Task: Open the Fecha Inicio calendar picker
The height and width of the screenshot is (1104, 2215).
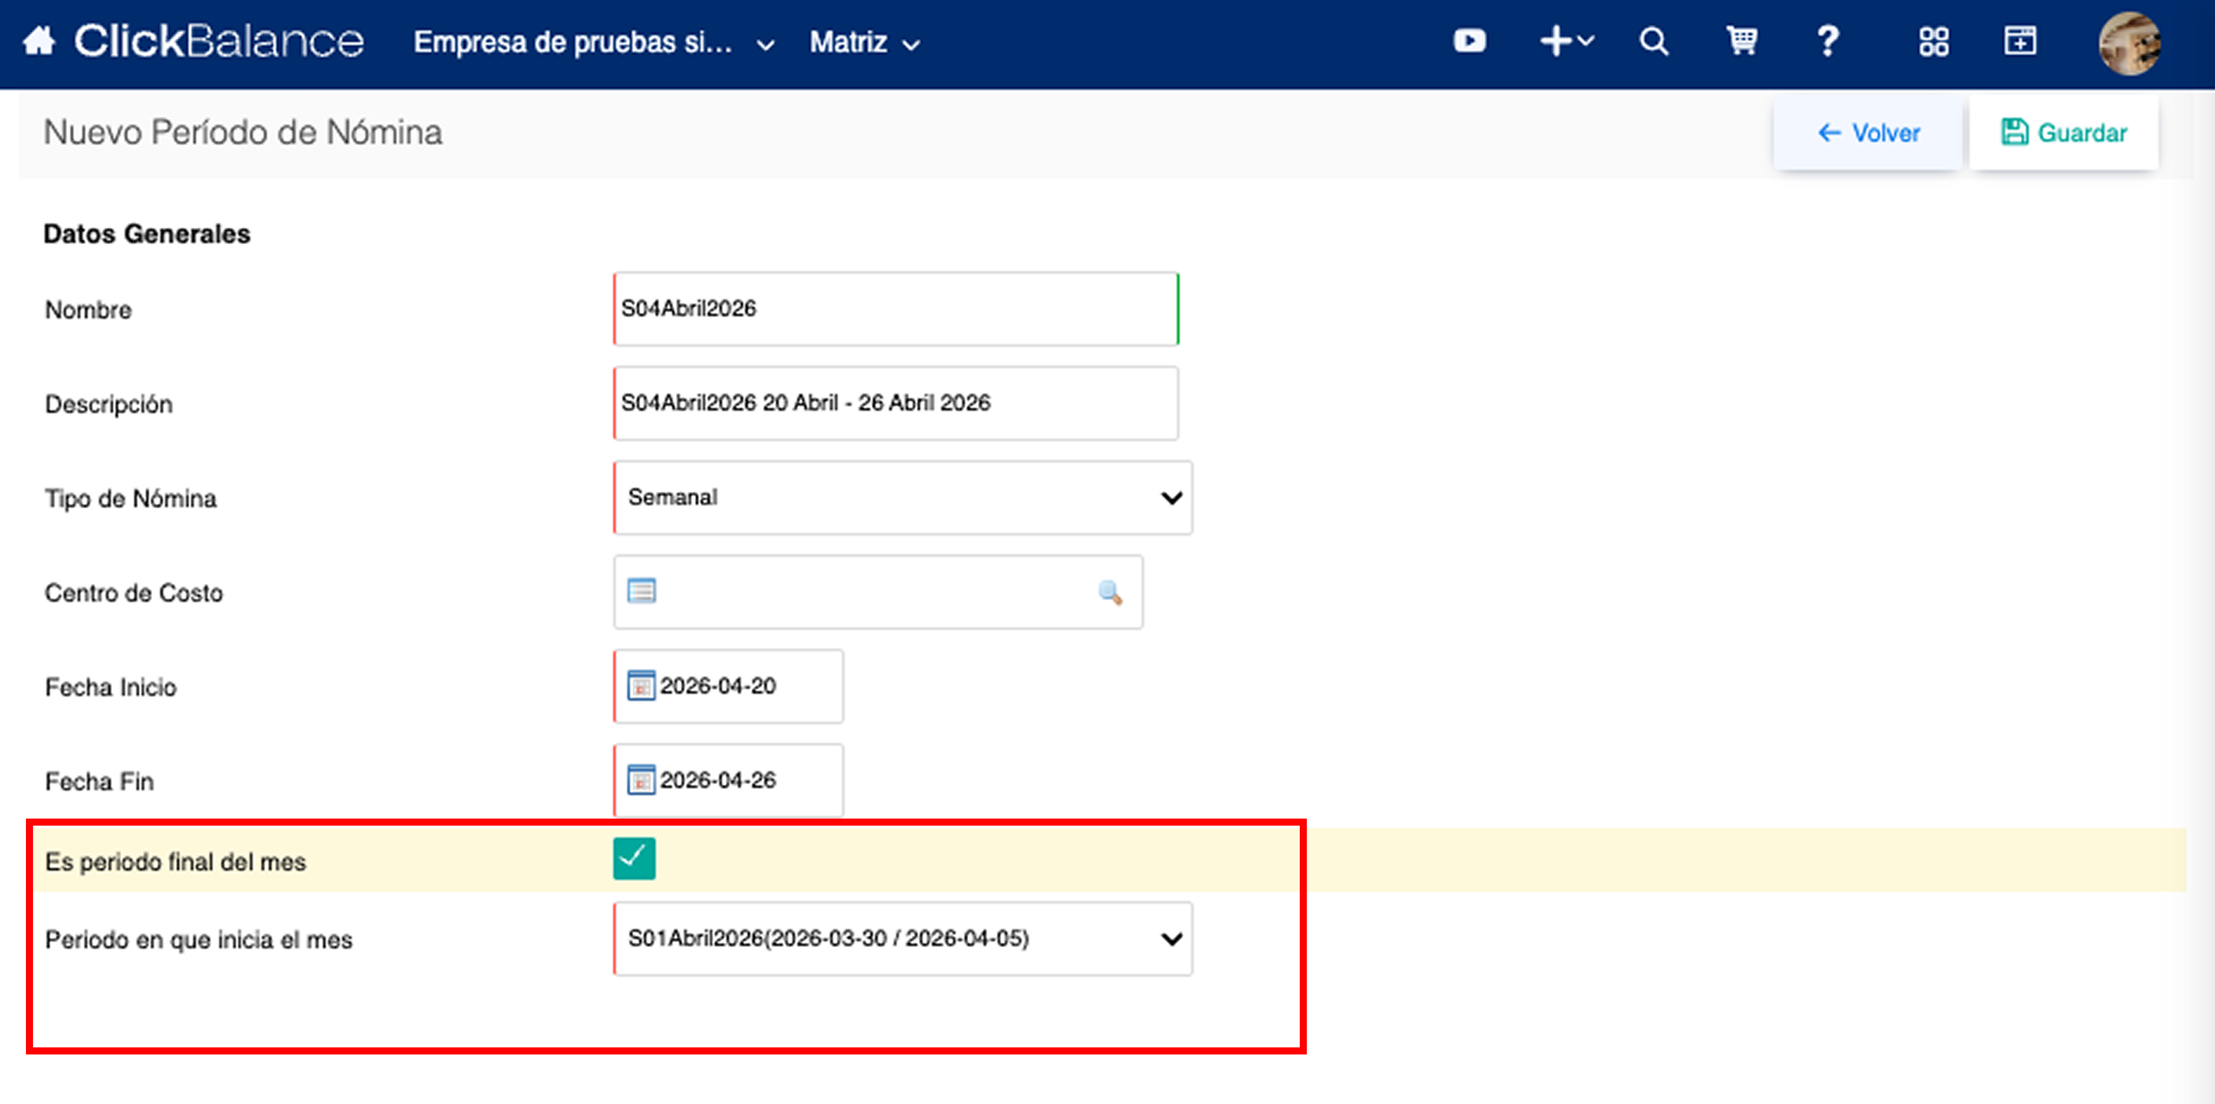Action: 642,686
